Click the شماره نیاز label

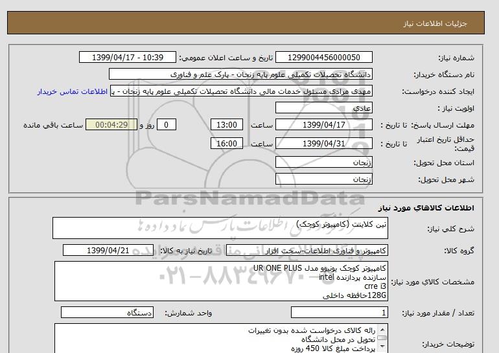click(456, 58)
